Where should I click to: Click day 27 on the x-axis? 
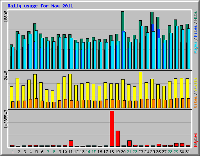164,152
